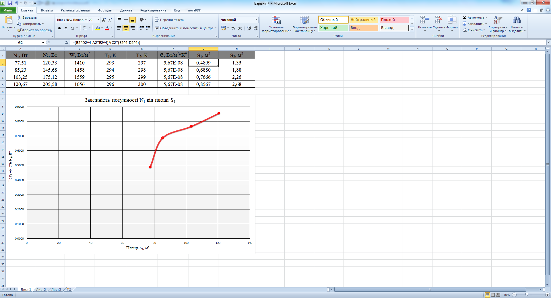The image size is (551, 298).
Task: Apply the Хороший cell style
Action: pos(333,28)
